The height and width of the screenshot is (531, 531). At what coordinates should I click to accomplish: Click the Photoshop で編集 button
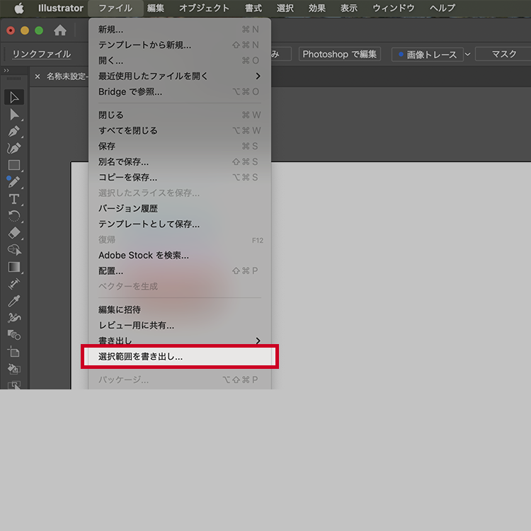coord(339,54)
